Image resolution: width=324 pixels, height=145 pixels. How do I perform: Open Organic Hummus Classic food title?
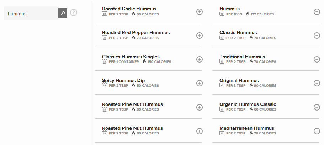(248, 104)
